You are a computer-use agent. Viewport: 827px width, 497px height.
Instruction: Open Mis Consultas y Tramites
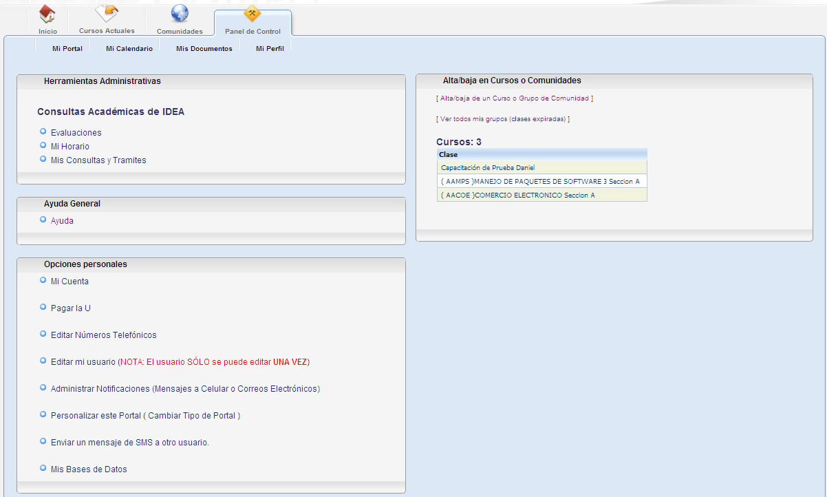98,160
